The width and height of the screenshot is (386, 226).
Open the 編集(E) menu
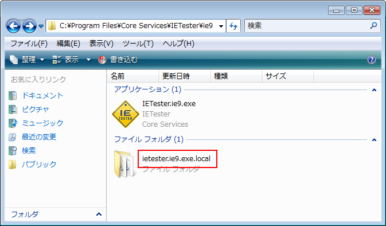tap(68, 44)
